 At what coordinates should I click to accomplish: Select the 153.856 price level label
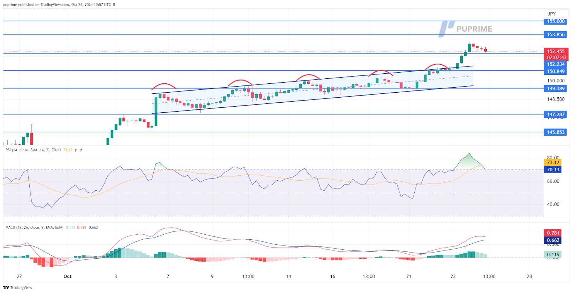coord(556,35)
